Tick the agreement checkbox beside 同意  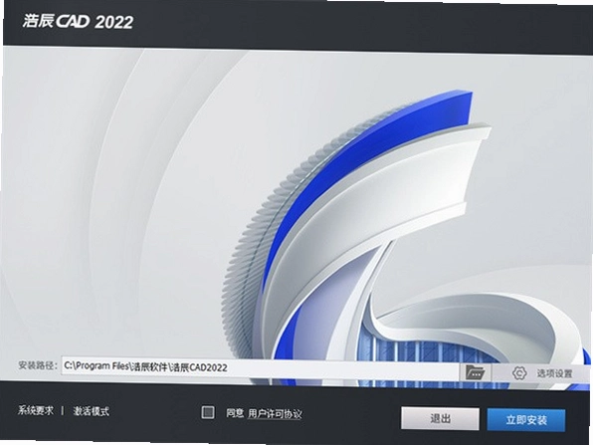208,412
